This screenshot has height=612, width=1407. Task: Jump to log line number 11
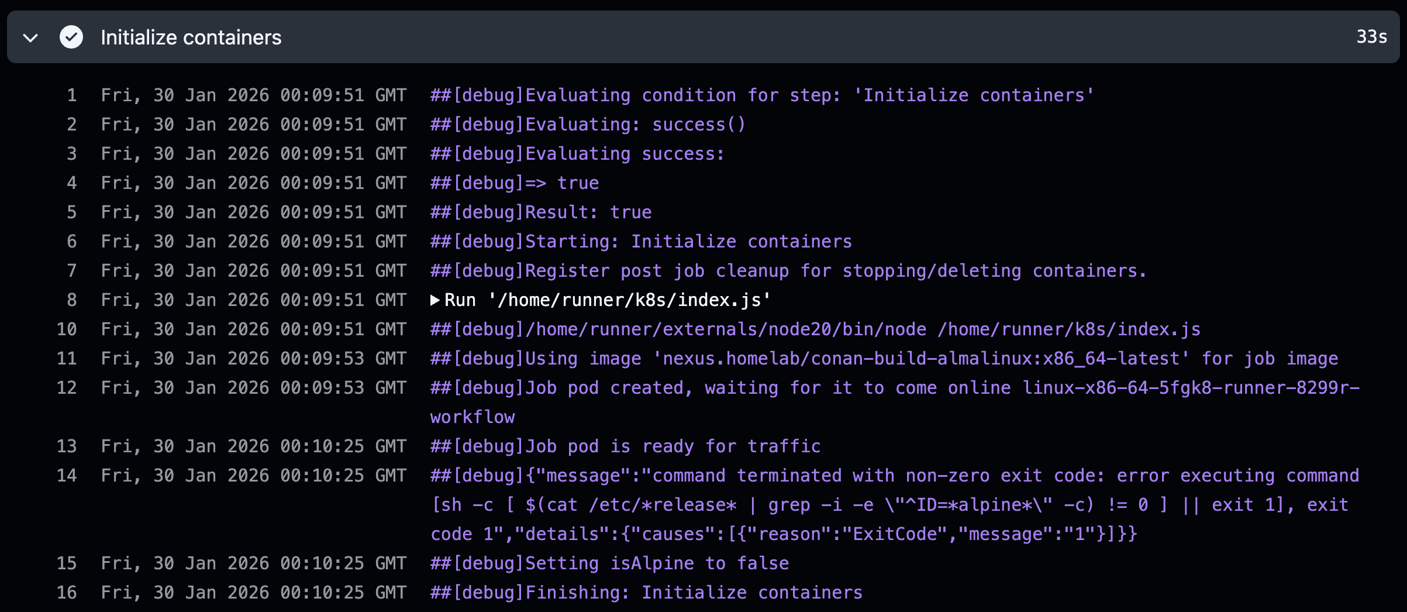[67, 359]
